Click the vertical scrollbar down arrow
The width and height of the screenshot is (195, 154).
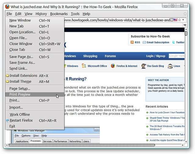coord(186,142)
